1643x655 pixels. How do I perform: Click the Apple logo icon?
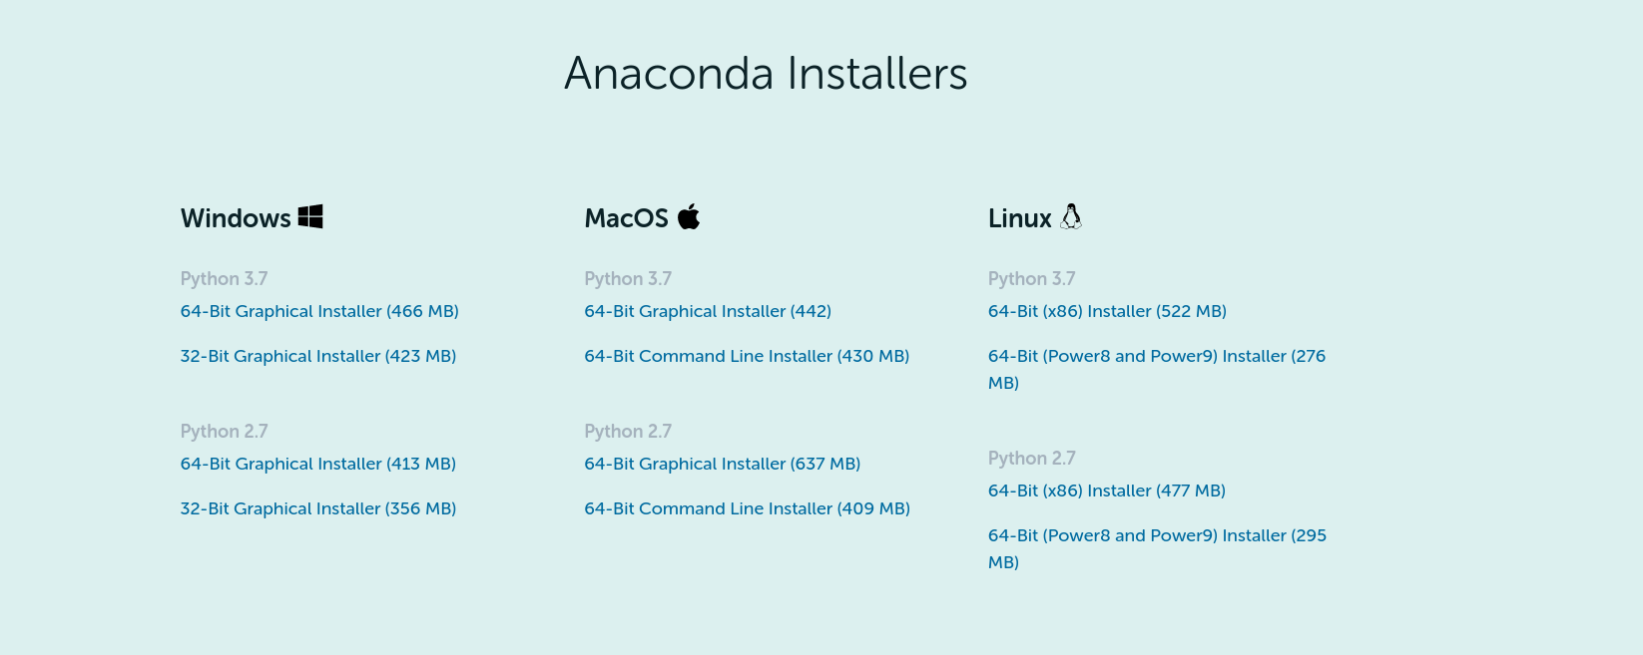(x=689, y=216)
